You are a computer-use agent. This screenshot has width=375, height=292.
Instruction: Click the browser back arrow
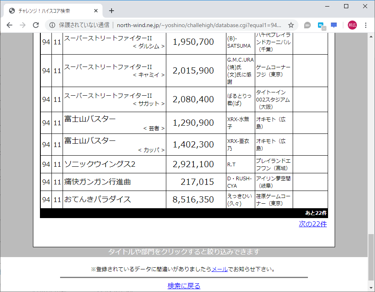(x=9, y=25)
